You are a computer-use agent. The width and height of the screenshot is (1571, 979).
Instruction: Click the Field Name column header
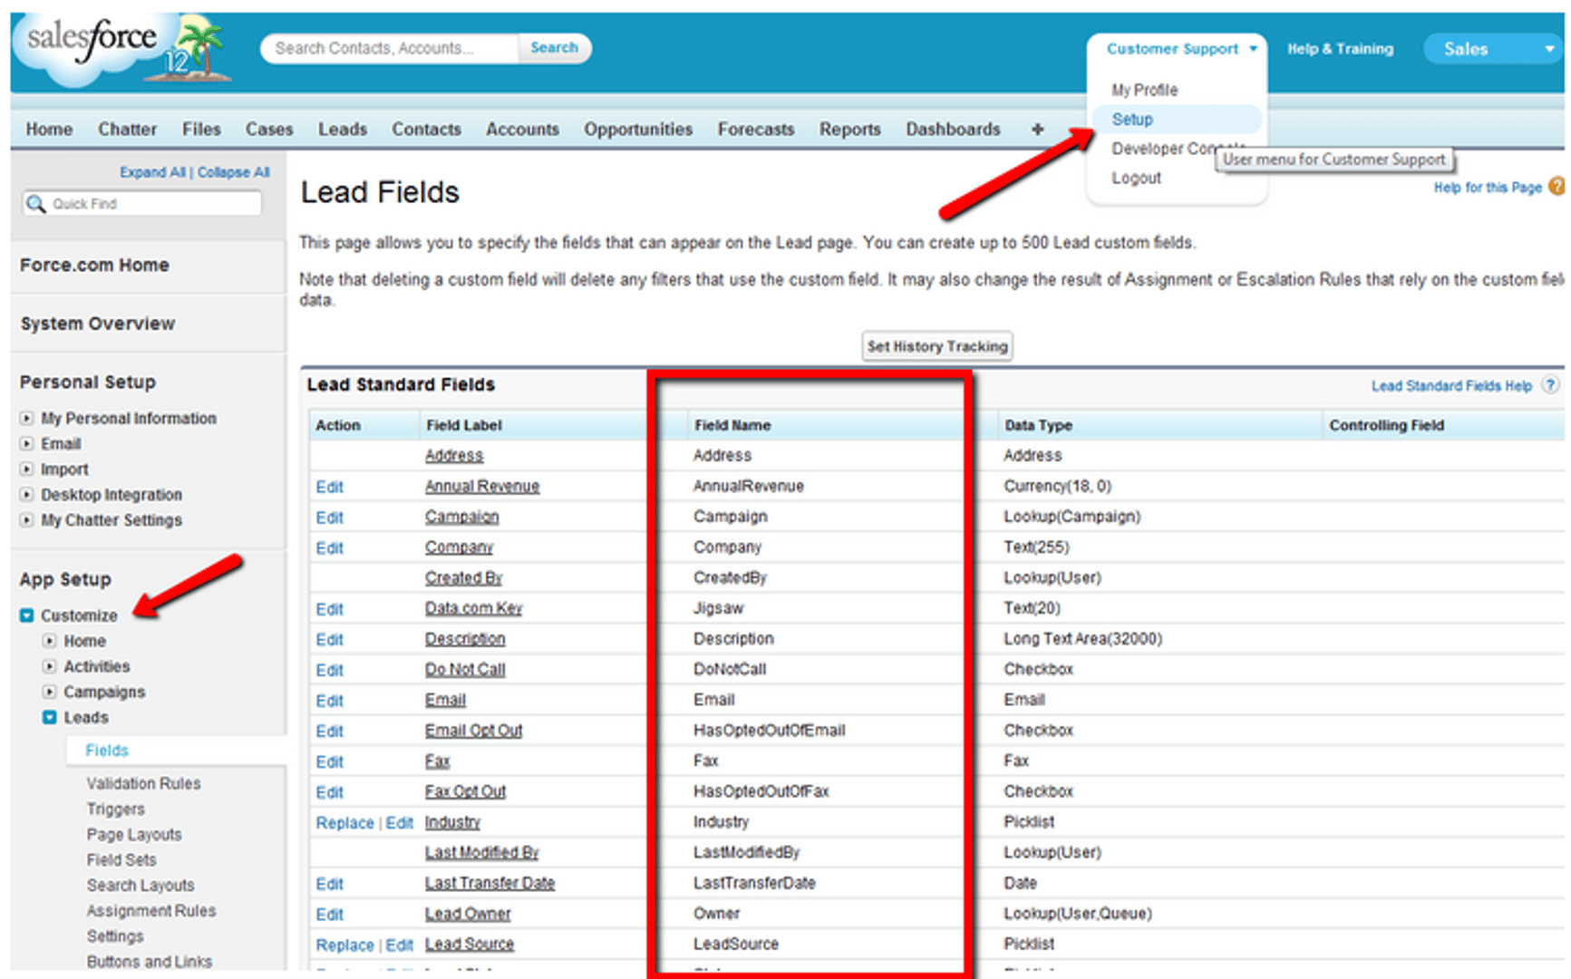point(732,425)
